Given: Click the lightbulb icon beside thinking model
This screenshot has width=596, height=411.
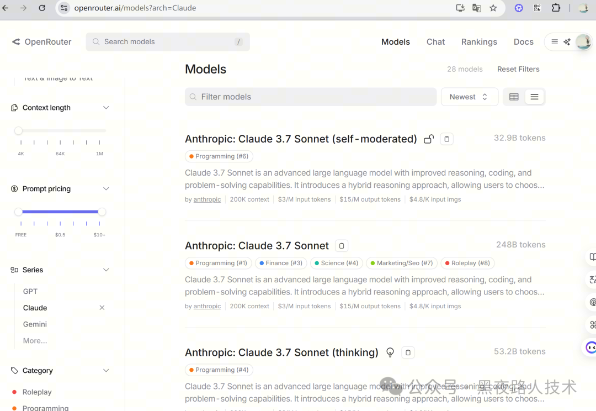Looking at the screenshot, I should tap(390, 352).
